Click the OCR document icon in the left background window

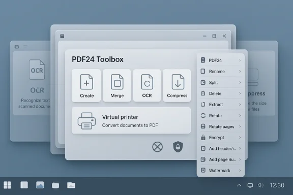click(37, 70)
